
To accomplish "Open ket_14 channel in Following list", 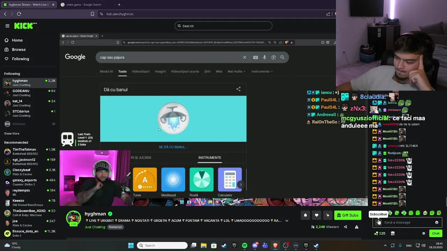I will tap(30, 103).
